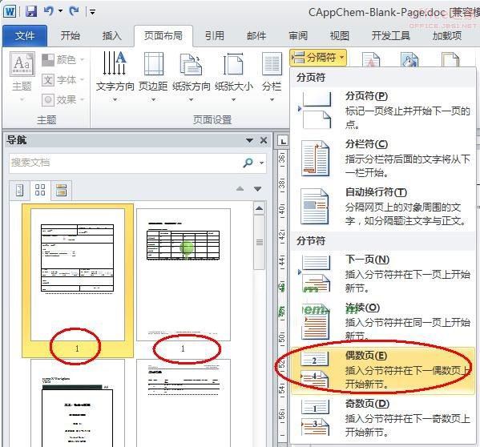Open the 主题 themes gallery
This screenshot has width=480, height=447.
(x=22, y=76)
